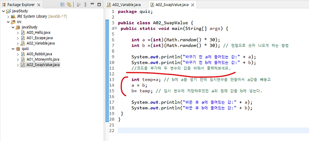The height and width of the screenshot is (141, 309).
Task: Collapse the src folder node
Action: pos(8,22)
